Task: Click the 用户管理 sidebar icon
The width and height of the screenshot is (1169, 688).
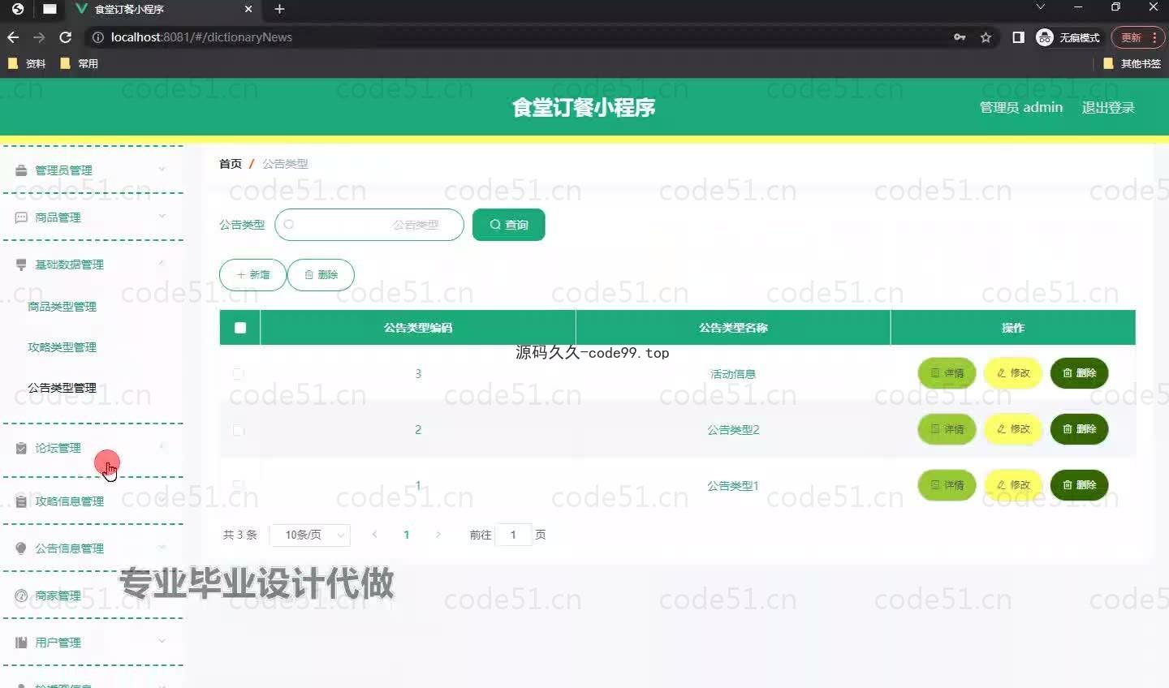Action: coord(21,643)
